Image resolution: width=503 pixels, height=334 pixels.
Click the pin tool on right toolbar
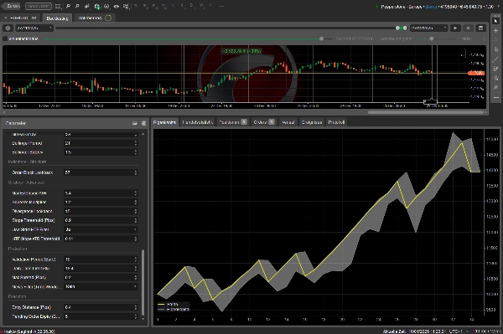pyautogui.click(x=496, y=88)
